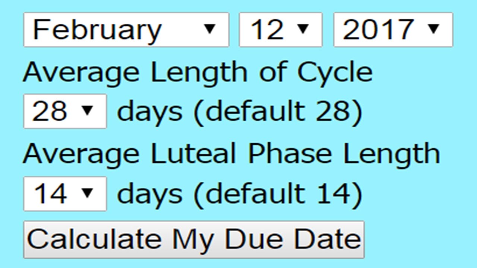This screenshot has width=477, height=268.
Task: Select the 2017 text in year field
Action: click(x=378, y=30)
